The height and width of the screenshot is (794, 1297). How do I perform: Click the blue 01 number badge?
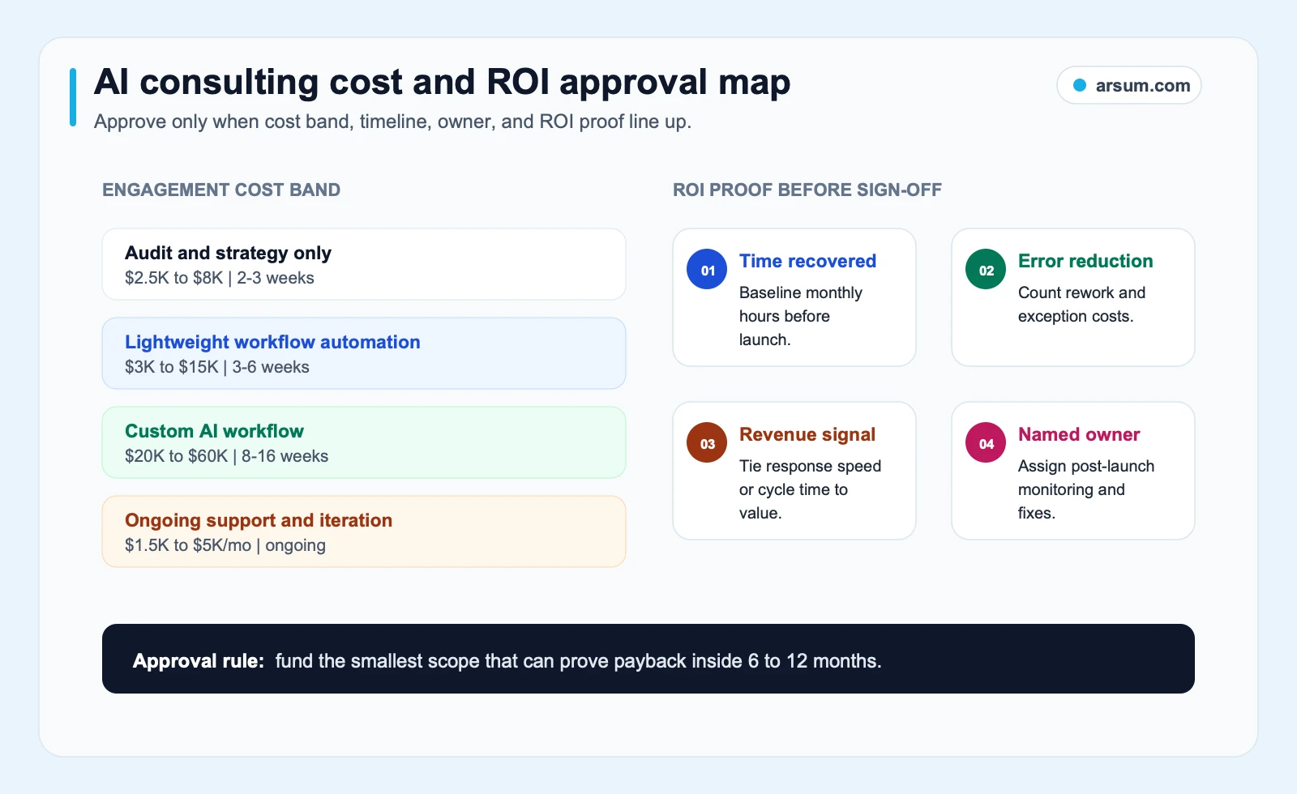(x=707, y=269)
